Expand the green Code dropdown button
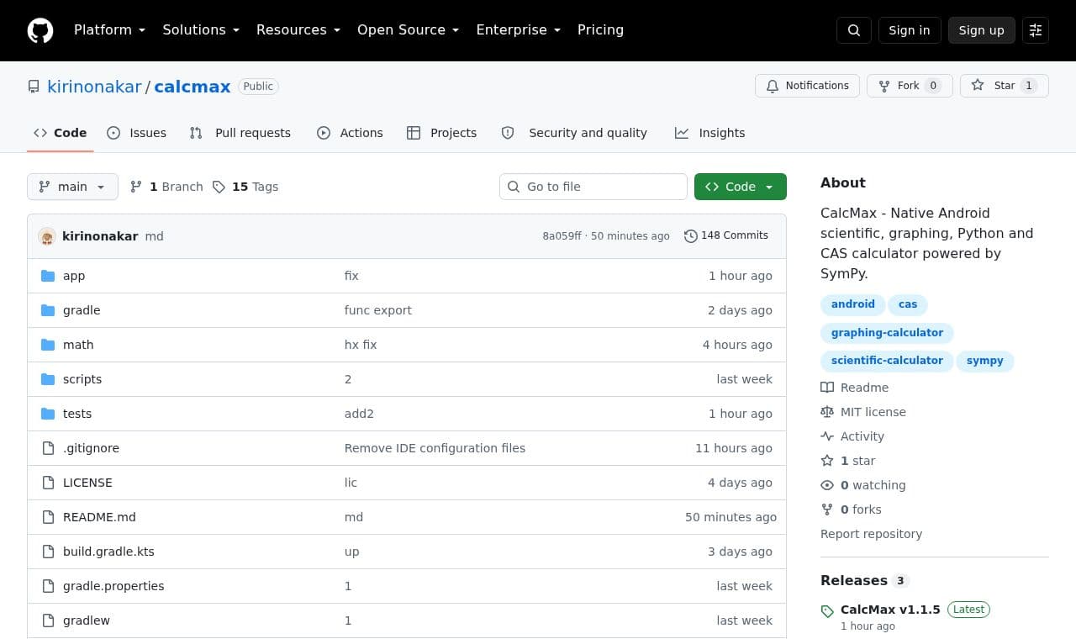Viewport: 1076px width, 639px height. 741,187
